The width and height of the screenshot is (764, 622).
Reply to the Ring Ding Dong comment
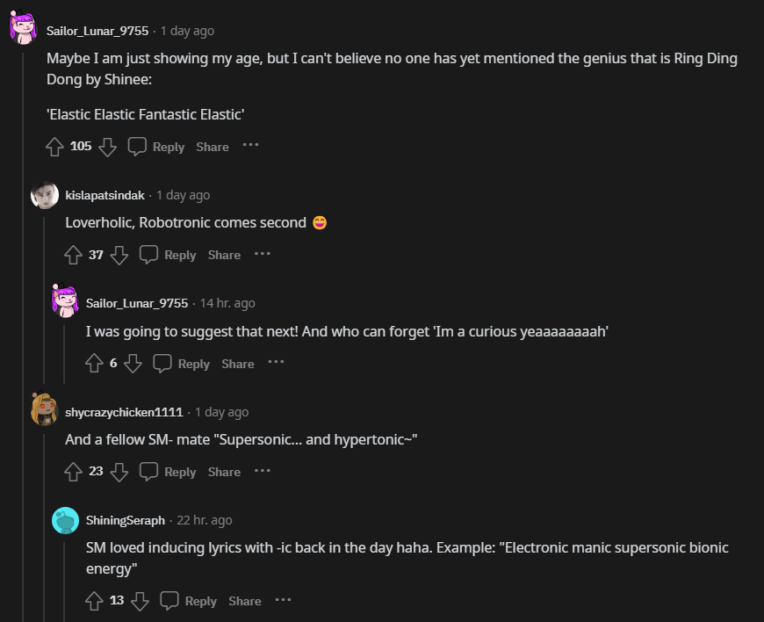(x=157, y=147)
